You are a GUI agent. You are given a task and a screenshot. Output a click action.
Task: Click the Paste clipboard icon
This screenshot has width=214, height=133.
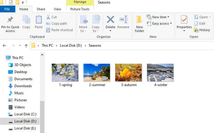point(39,19)
